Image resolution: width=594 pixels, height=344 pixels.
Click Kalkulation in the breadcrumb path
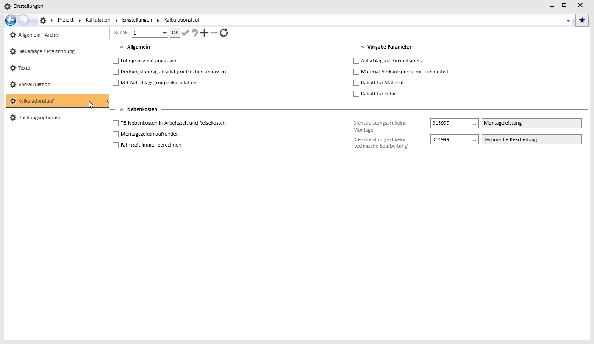pos(98,20)
